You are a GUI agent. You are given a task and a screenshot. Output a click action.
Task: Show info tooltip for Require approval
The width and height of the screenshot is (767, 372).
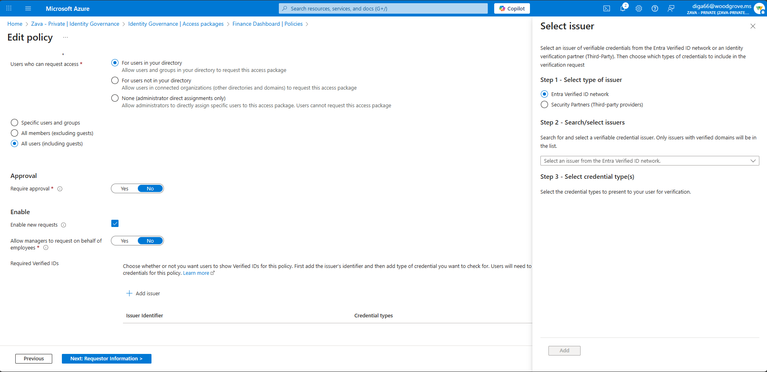(60, 189)
